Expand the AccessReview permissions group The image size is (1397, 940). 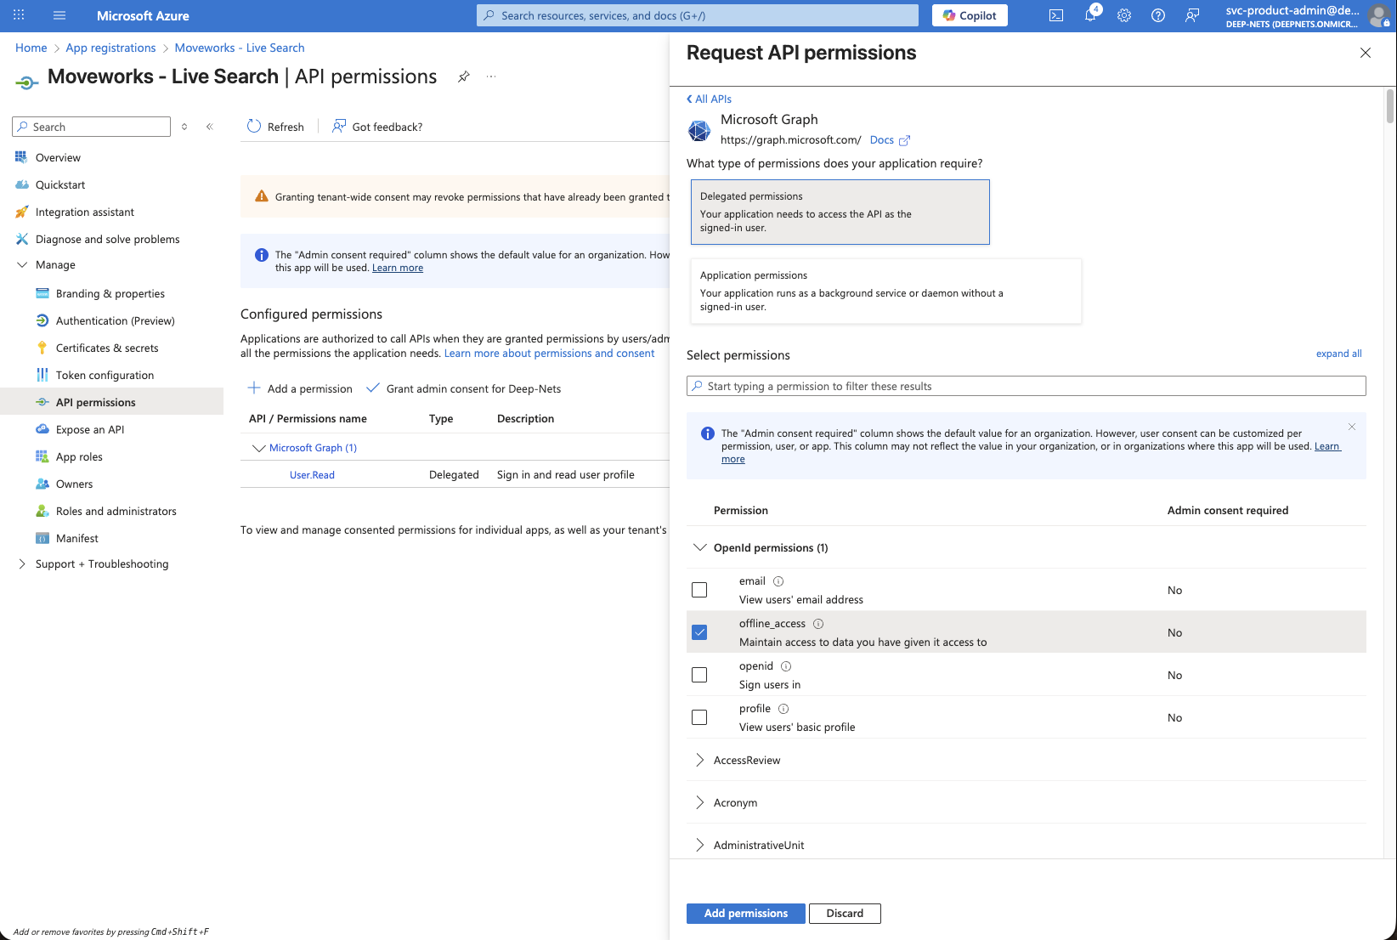click(x=700, y=760)
